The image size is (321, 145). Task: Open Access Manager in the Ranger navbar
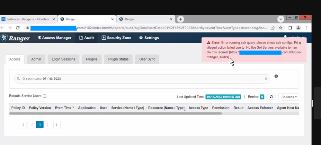(x=55, y=38)
